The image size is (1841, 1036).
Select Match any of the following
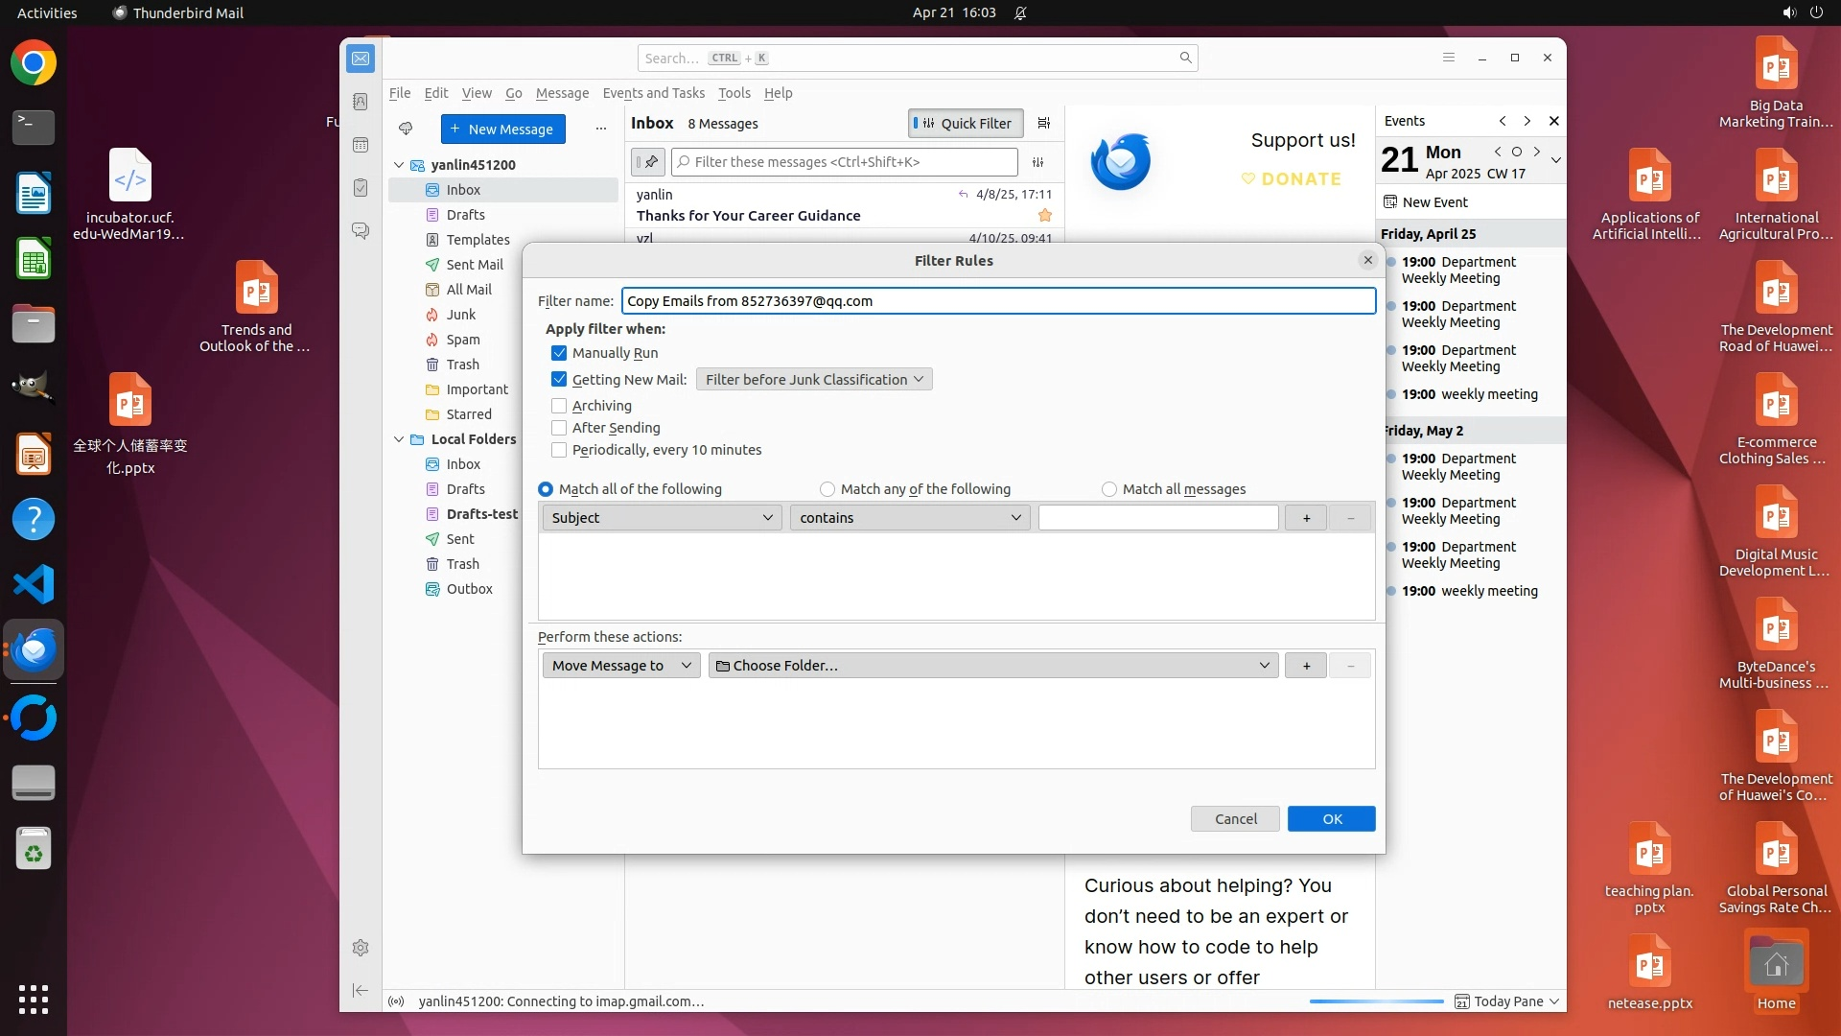click(x=827, y=489)
